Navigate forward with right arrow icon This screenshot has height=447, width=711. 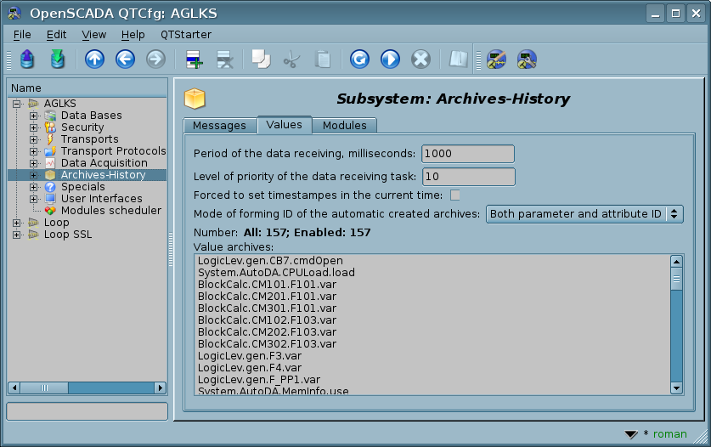[155, 59]
